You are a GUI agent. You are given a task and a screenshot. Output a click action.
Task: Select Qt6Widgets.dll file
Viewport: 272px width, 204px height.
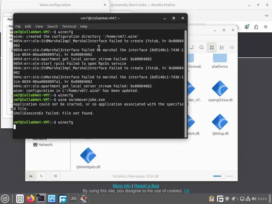click(x=88, y=158)
